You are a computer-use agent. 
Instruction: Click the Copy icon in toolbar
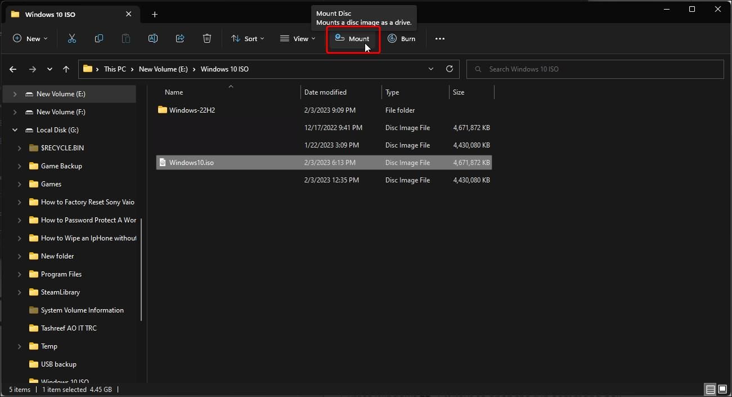coord(99,38)
